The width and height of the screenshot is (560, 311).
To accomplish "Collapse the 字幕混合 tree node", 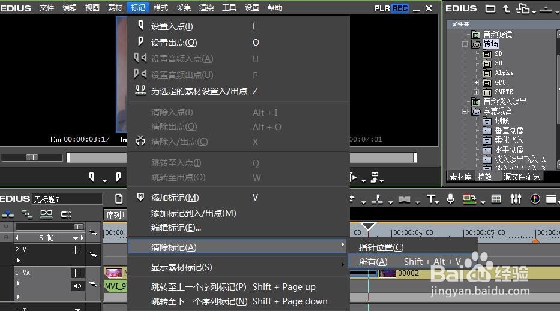I will [465, 112].
